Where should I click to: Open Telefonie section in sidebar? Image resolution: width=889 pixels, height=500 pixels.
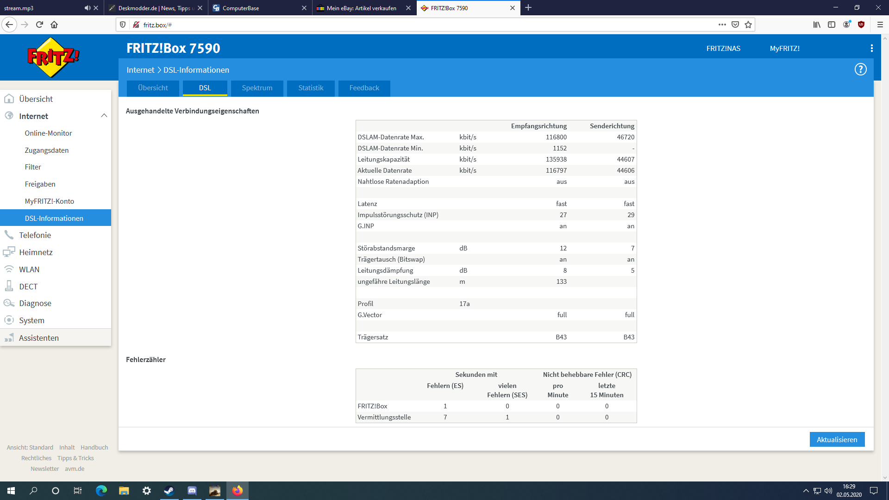35,235
